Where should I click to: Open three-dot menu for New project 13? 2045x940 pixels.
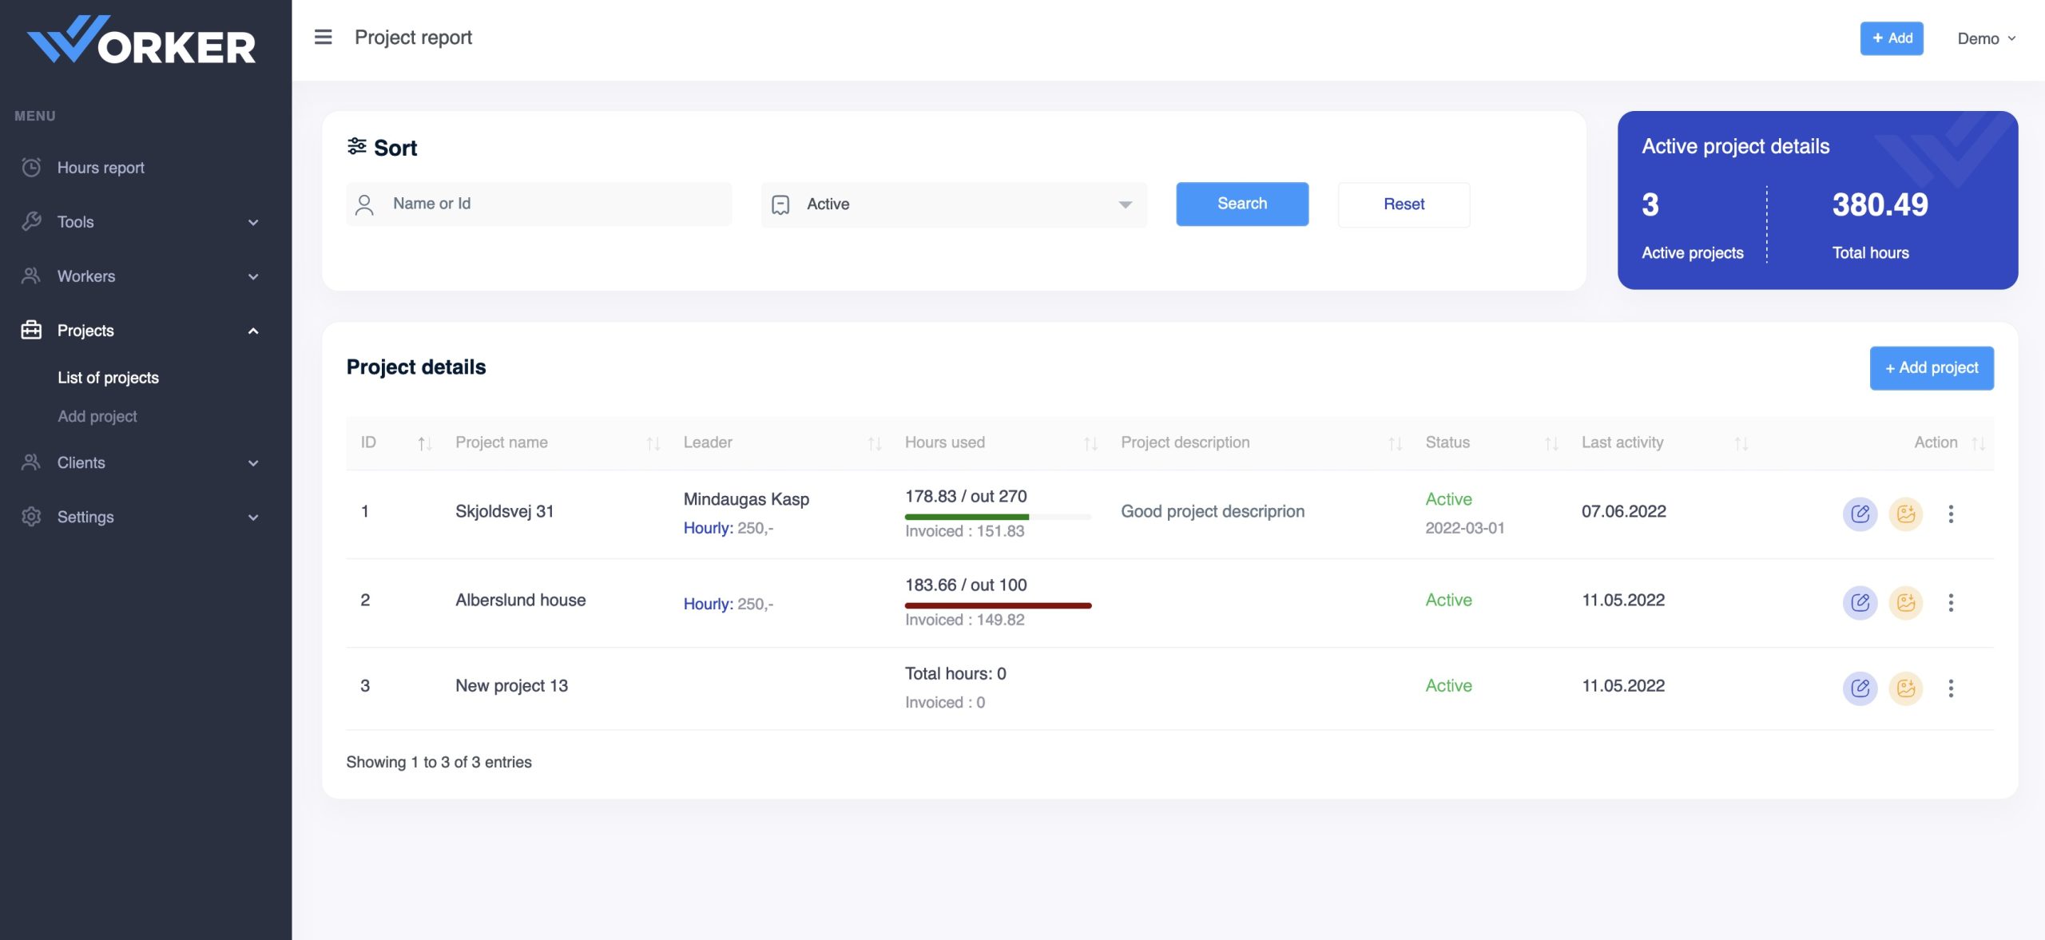(1950, 688)
